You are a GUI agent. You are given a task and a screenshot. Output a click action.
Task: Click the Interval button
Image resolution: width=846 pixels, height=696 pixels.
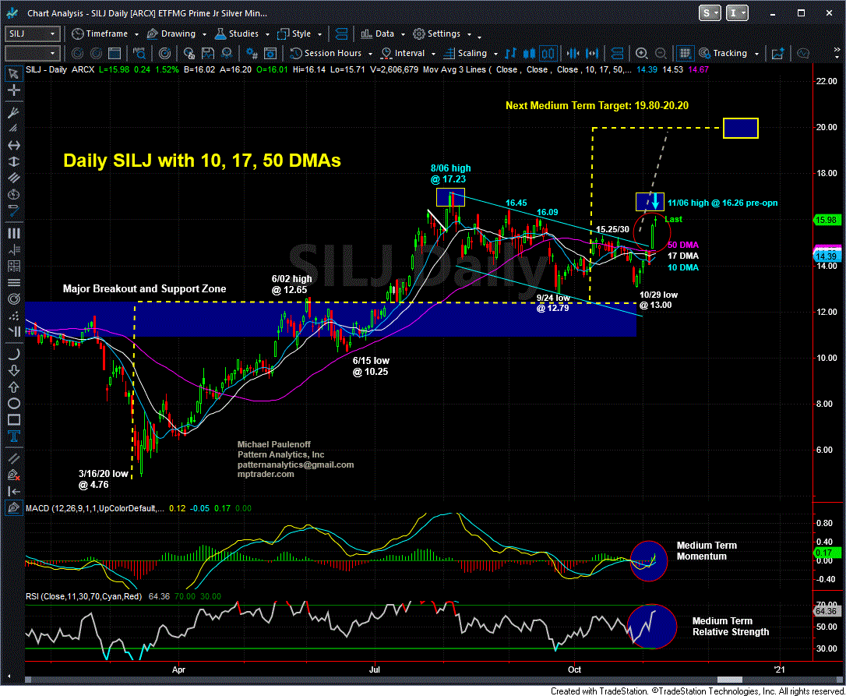403,53
